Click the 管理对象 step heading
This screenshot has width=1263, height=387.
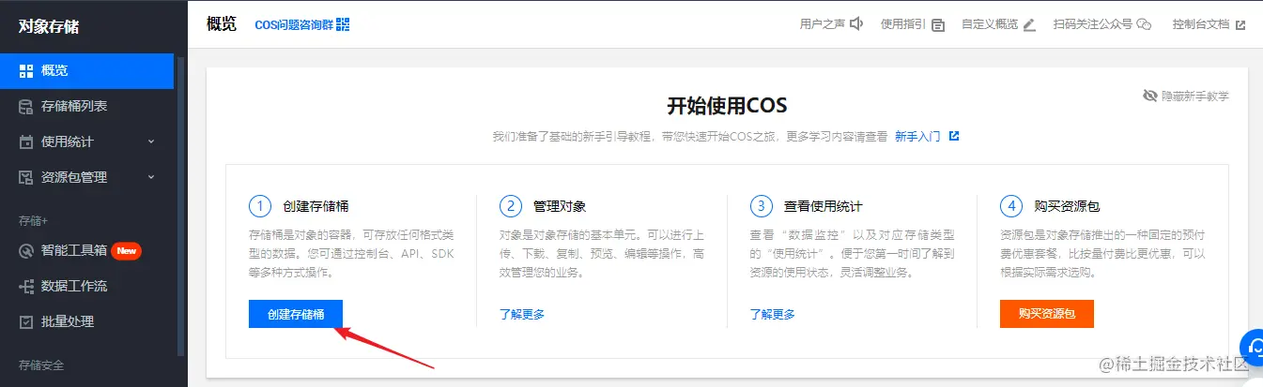click(560, 205)
